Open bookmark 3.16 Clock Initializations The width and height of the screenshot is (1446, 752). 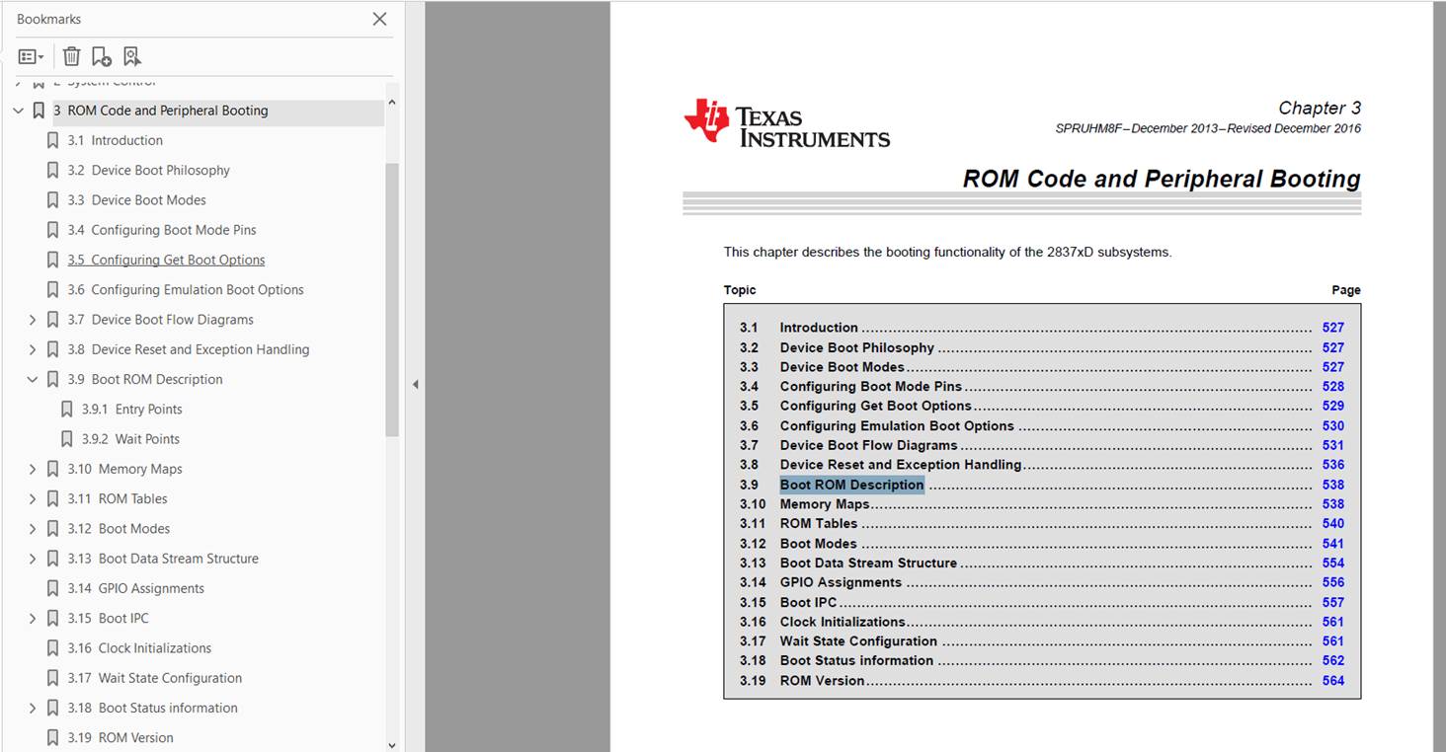(x=139, y=648)
